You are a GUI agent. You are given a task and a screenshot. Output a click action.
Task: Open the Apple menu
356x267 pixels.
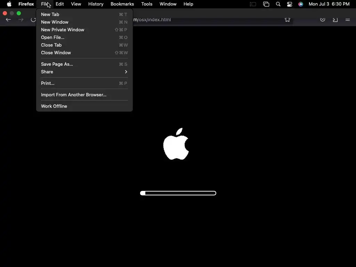pyautogui.click(x=9, y=4)
